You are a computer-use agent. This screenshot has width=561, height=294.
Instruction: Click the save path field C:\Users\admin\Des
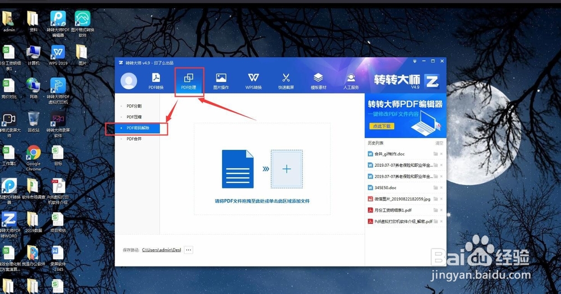(162, 250)
